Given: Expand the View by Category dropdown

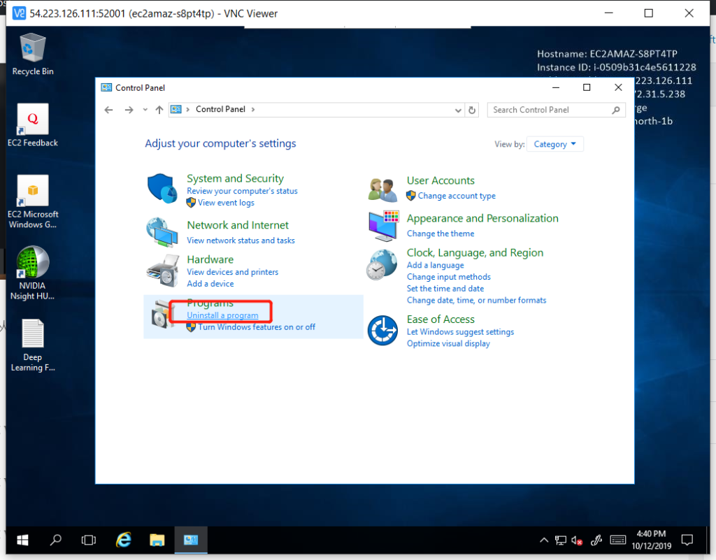Looking at the screenshot, I should click(555, 144).
